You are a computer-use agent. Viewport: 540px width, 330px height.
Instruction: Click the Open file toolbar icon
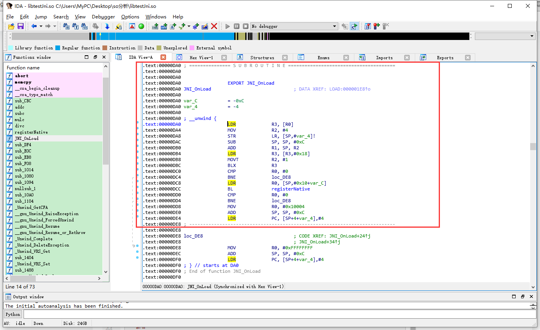click(x=11, y=26)
